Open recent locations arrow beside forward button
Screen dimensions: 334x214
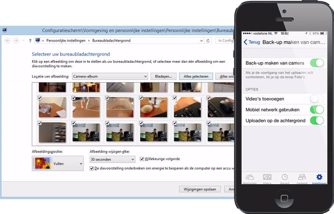[23, 41]
